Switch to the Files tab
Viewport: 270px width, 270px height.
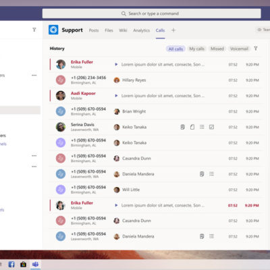(x=109, y=30)
